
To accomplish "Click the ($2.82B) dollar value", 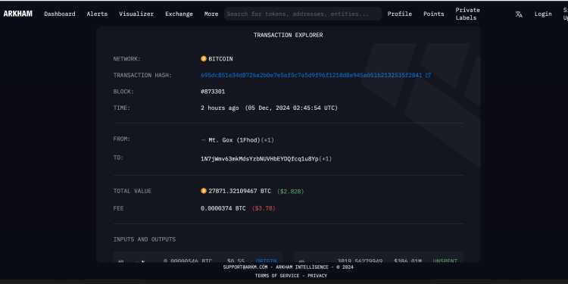I will click(x=291, y=192).
